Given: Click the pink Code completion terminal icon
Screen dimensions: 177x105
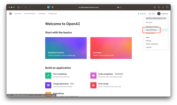Looking at the screenshot, I should pos(93,76).
